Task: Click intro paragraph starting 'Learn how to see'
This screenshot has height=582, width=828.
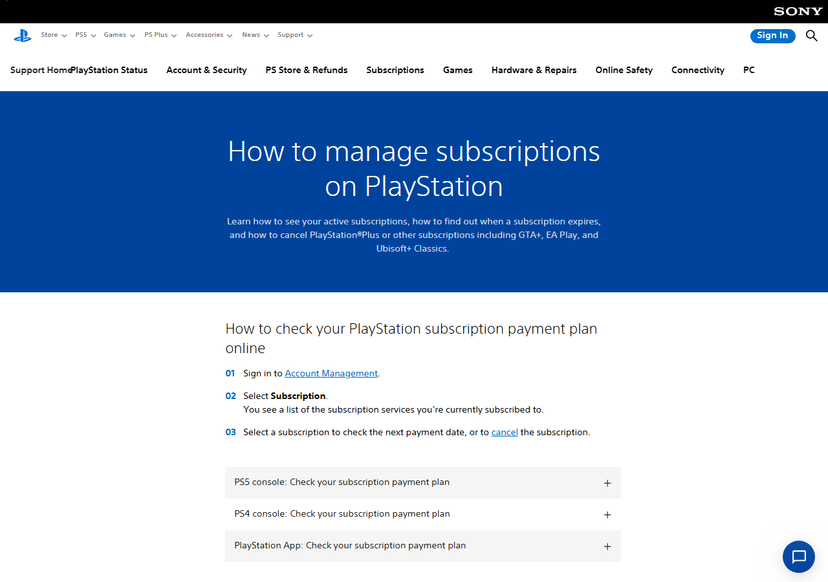Action: (x=413, y=235)
